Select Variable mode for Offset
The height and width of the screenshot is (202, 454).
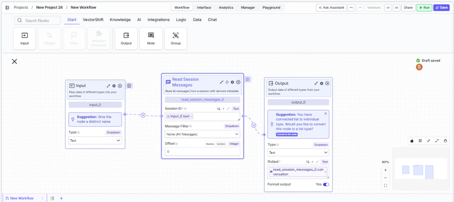[221, 144]
